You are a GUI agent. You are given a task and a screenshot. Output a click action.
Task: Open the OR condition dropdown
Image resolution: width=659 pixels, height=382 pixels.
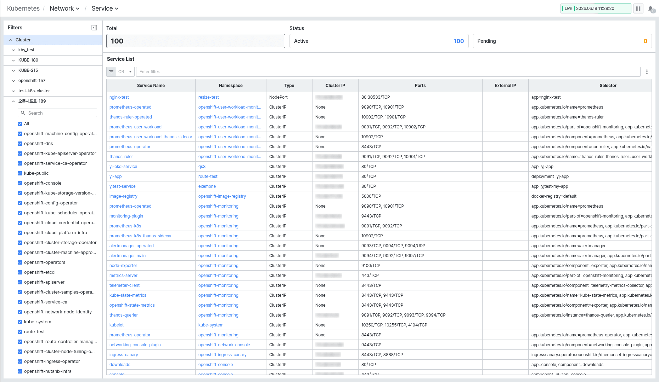125,72
